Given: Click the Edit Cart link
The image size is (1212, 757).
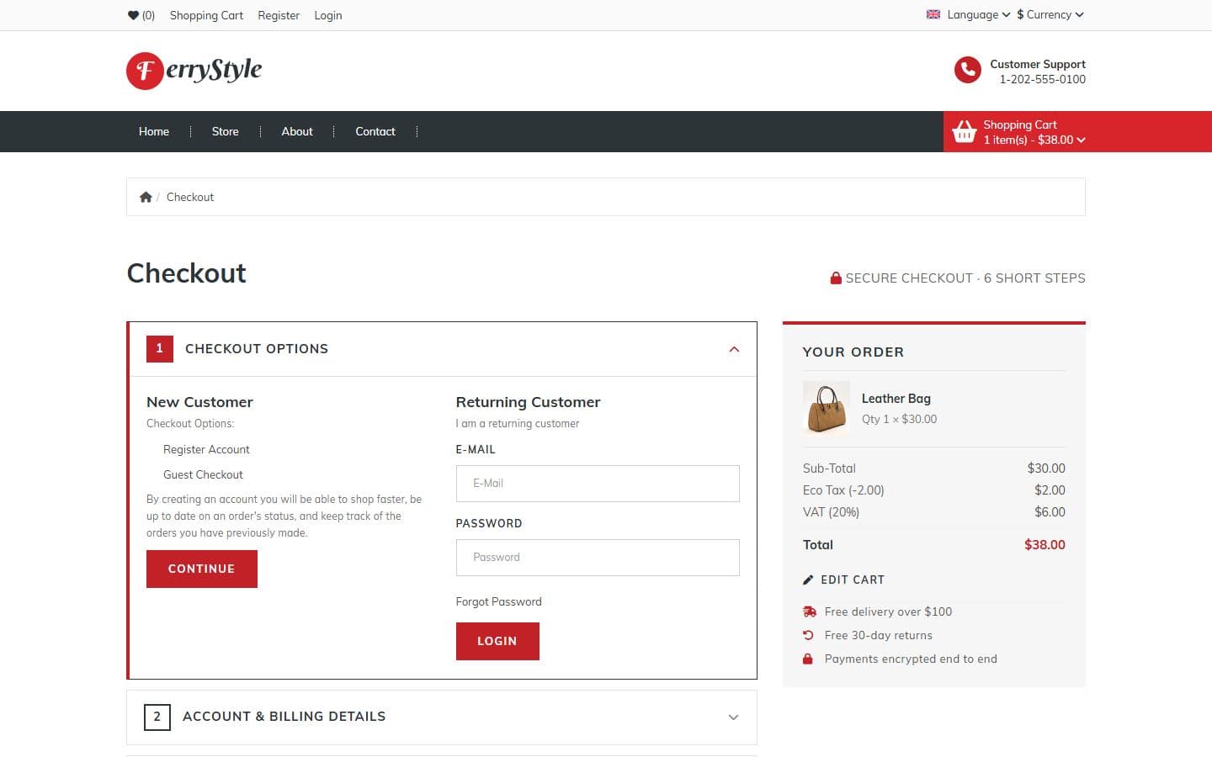Looking at the screenshot, I should point(844,580).
